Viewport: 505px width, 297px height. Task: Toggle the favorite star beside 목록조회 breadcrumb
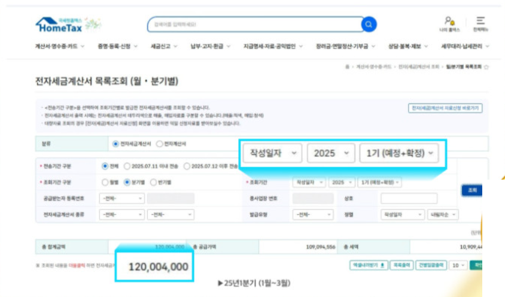pyautogui.click(x=486, y=67)
